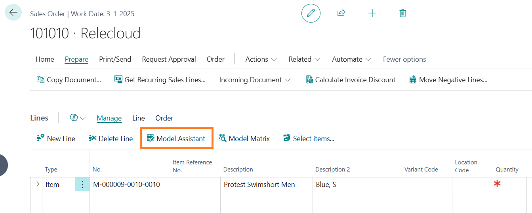Click Get Recurring Sales Lines
The width and height of the screenshot is (532, 213).
click(160, 80)
